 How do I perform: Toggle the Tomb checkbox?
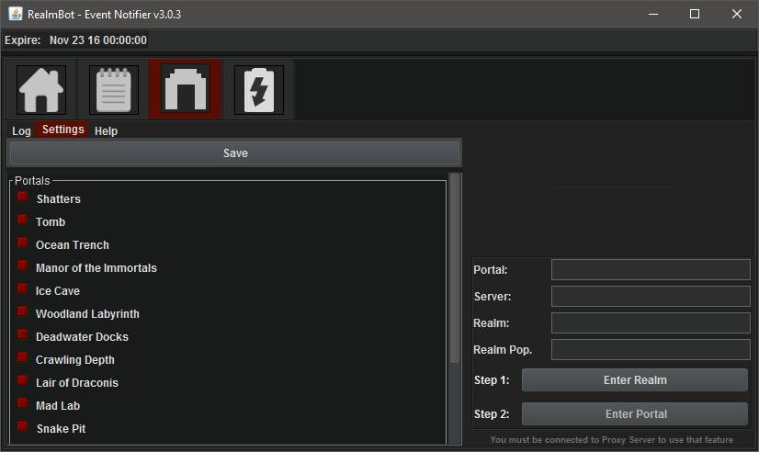23,220
